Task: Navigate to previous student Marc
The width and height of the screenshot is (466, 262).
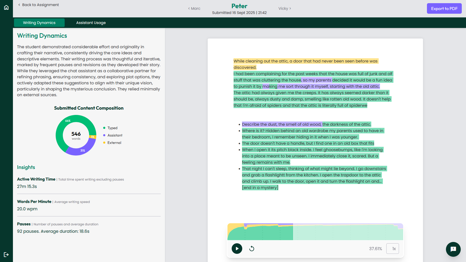Action: coord(194,8)
